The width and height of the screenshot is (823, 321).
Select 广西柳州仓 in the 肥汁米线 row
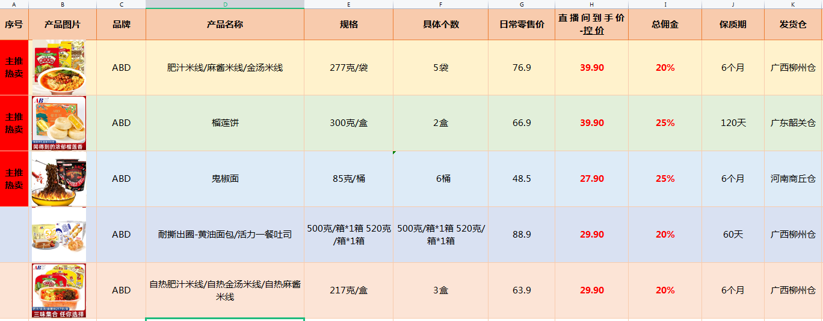(793, 68)
